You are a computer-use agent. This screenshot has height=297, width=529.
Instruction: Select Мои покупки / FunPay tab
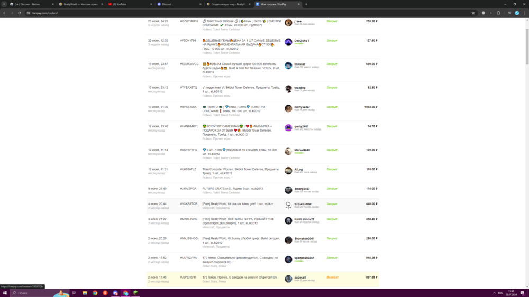pyautogui.click(x=277, y=4)
